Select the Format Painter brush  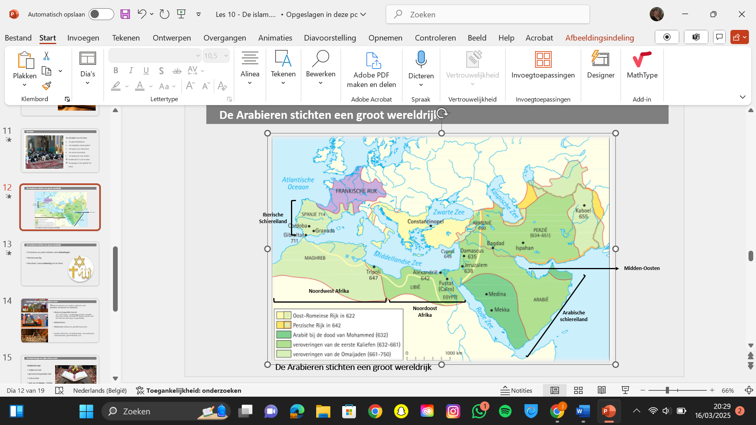pos(46,86)
